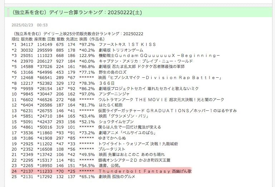
Task: Select 劇映画 孤独のグルメ title
Action: (x=117, y=177)
